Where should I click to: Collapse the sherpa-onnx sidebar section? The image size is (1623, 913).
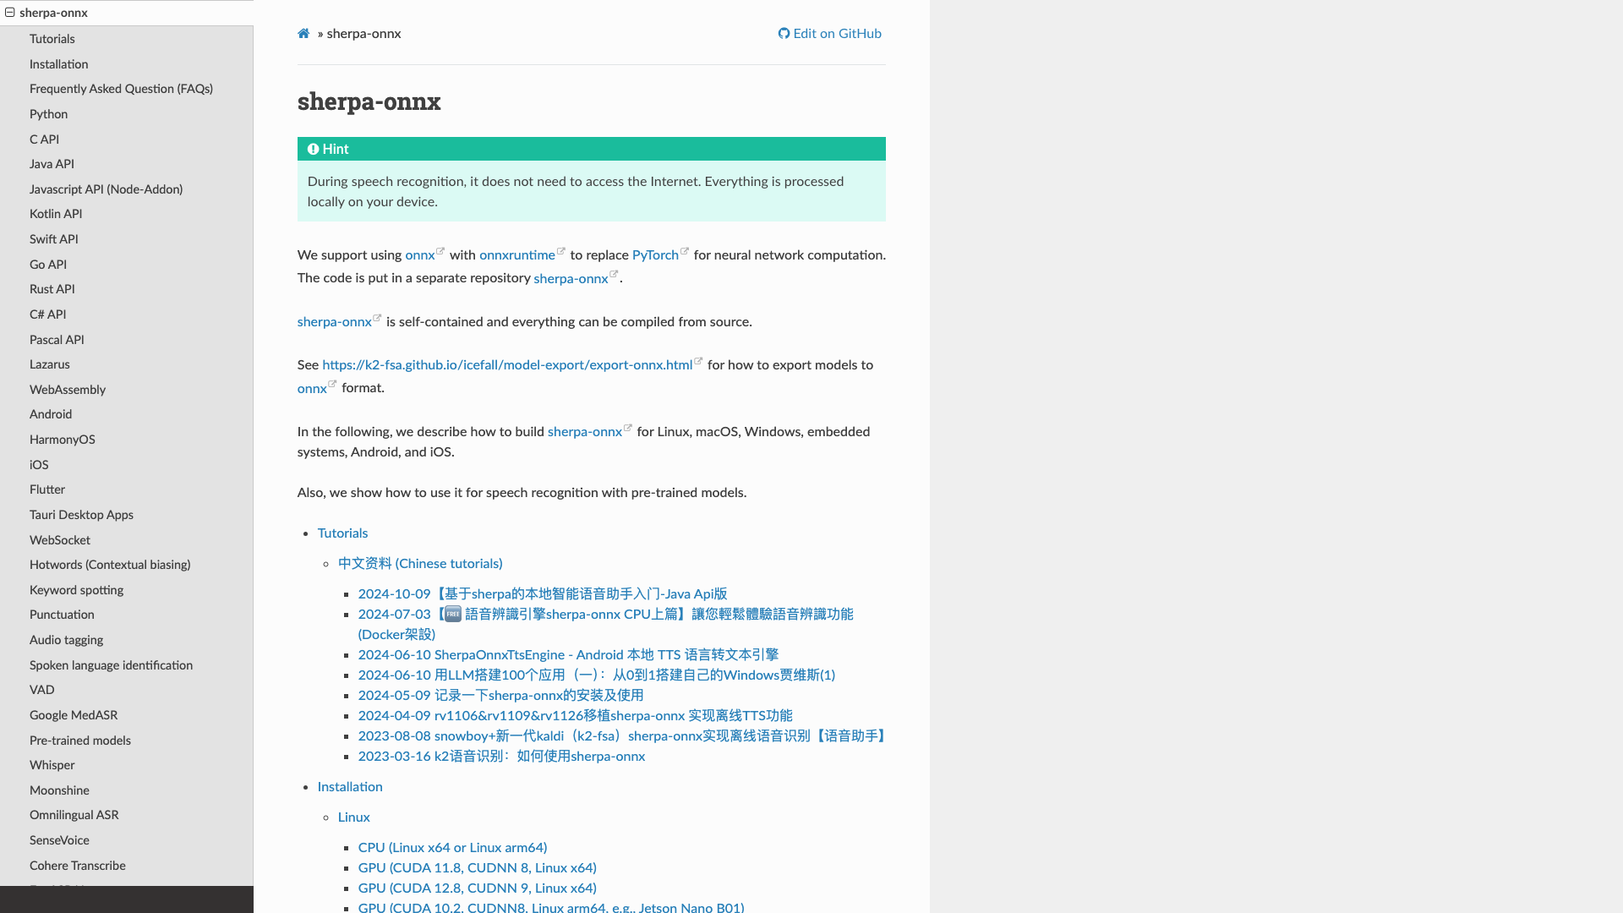(10, 13)
